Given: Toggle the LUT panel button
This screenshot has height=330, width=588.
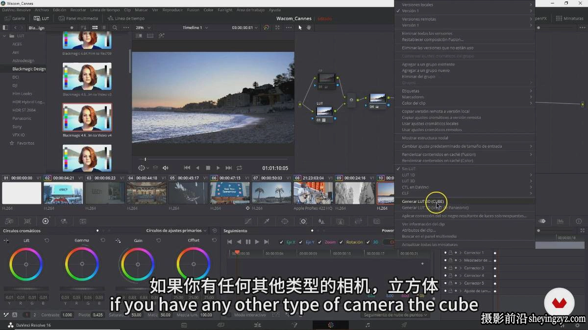Looking at the screenshot, I should pos(42,19).
